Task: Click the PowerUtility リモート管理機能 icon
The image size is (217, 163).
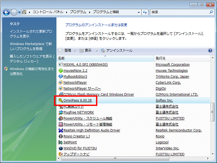Action: point(61,124)
